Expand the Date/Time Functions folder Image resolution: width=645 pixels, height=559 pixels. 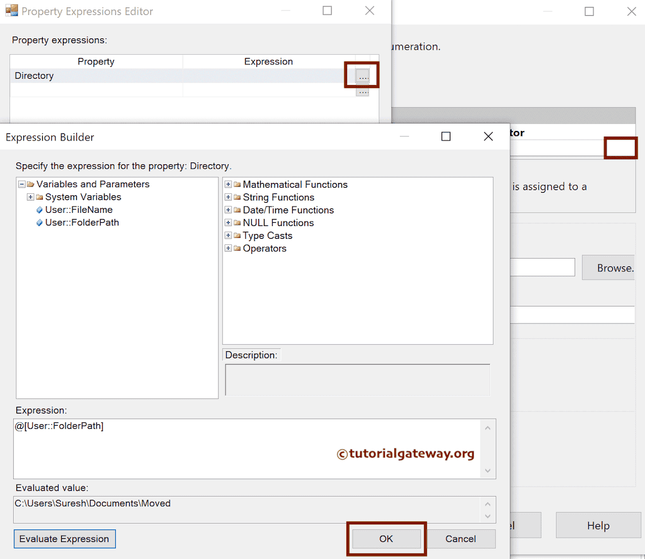228,210
